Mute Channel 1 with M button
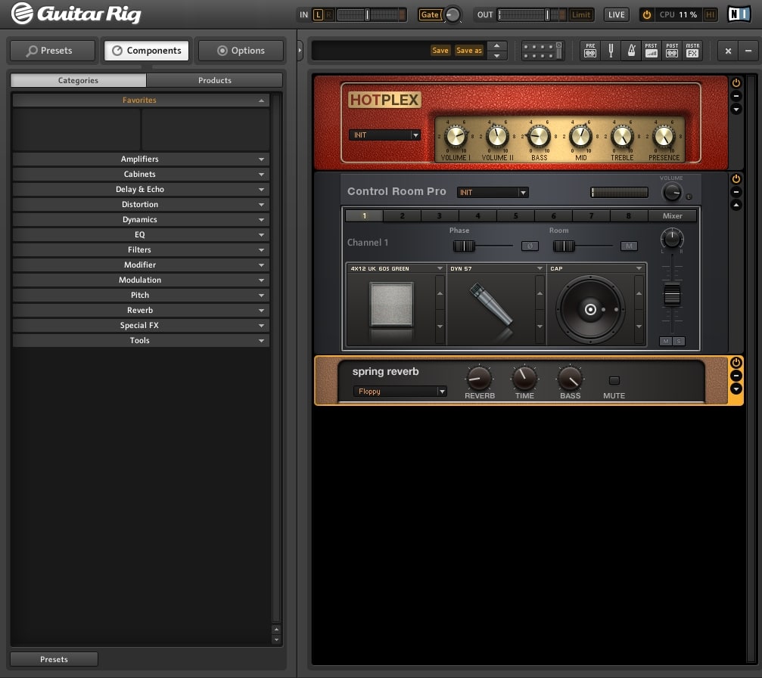This screenshot has height=678, width=762. (x=666, y=341)
